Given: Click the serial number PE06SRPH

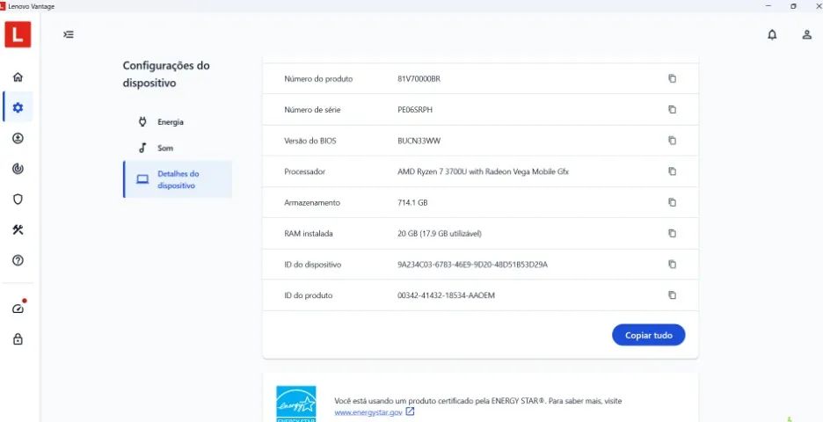Looking at the screenshot, I should coord(415,110).
